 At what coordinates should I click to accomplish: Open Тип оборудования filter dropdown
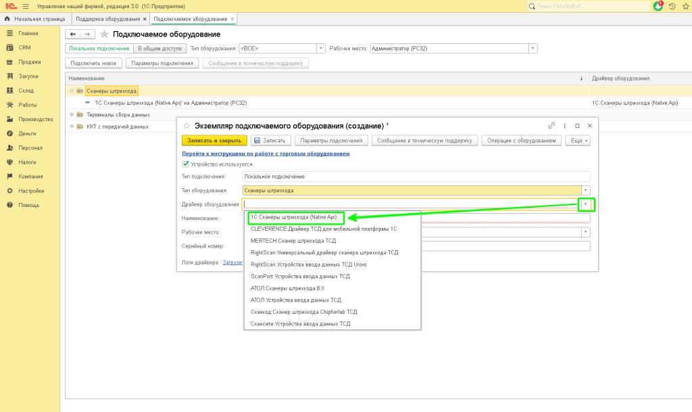321,49
